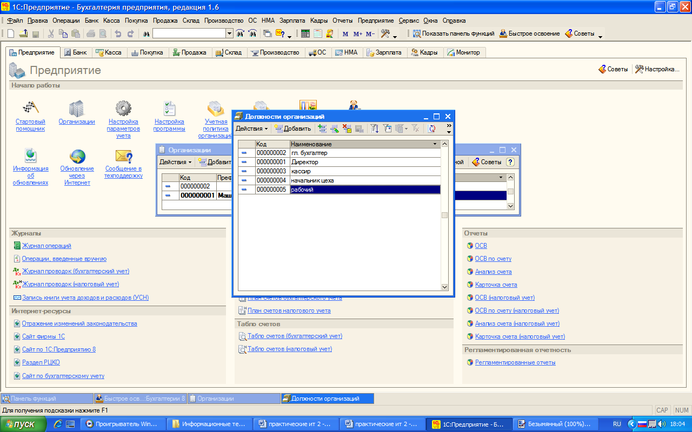Expand Должности toolbar overflow chevron
The height and width of the screenshot is (432, 692).
pyautogui.click(x=449, y=125)
